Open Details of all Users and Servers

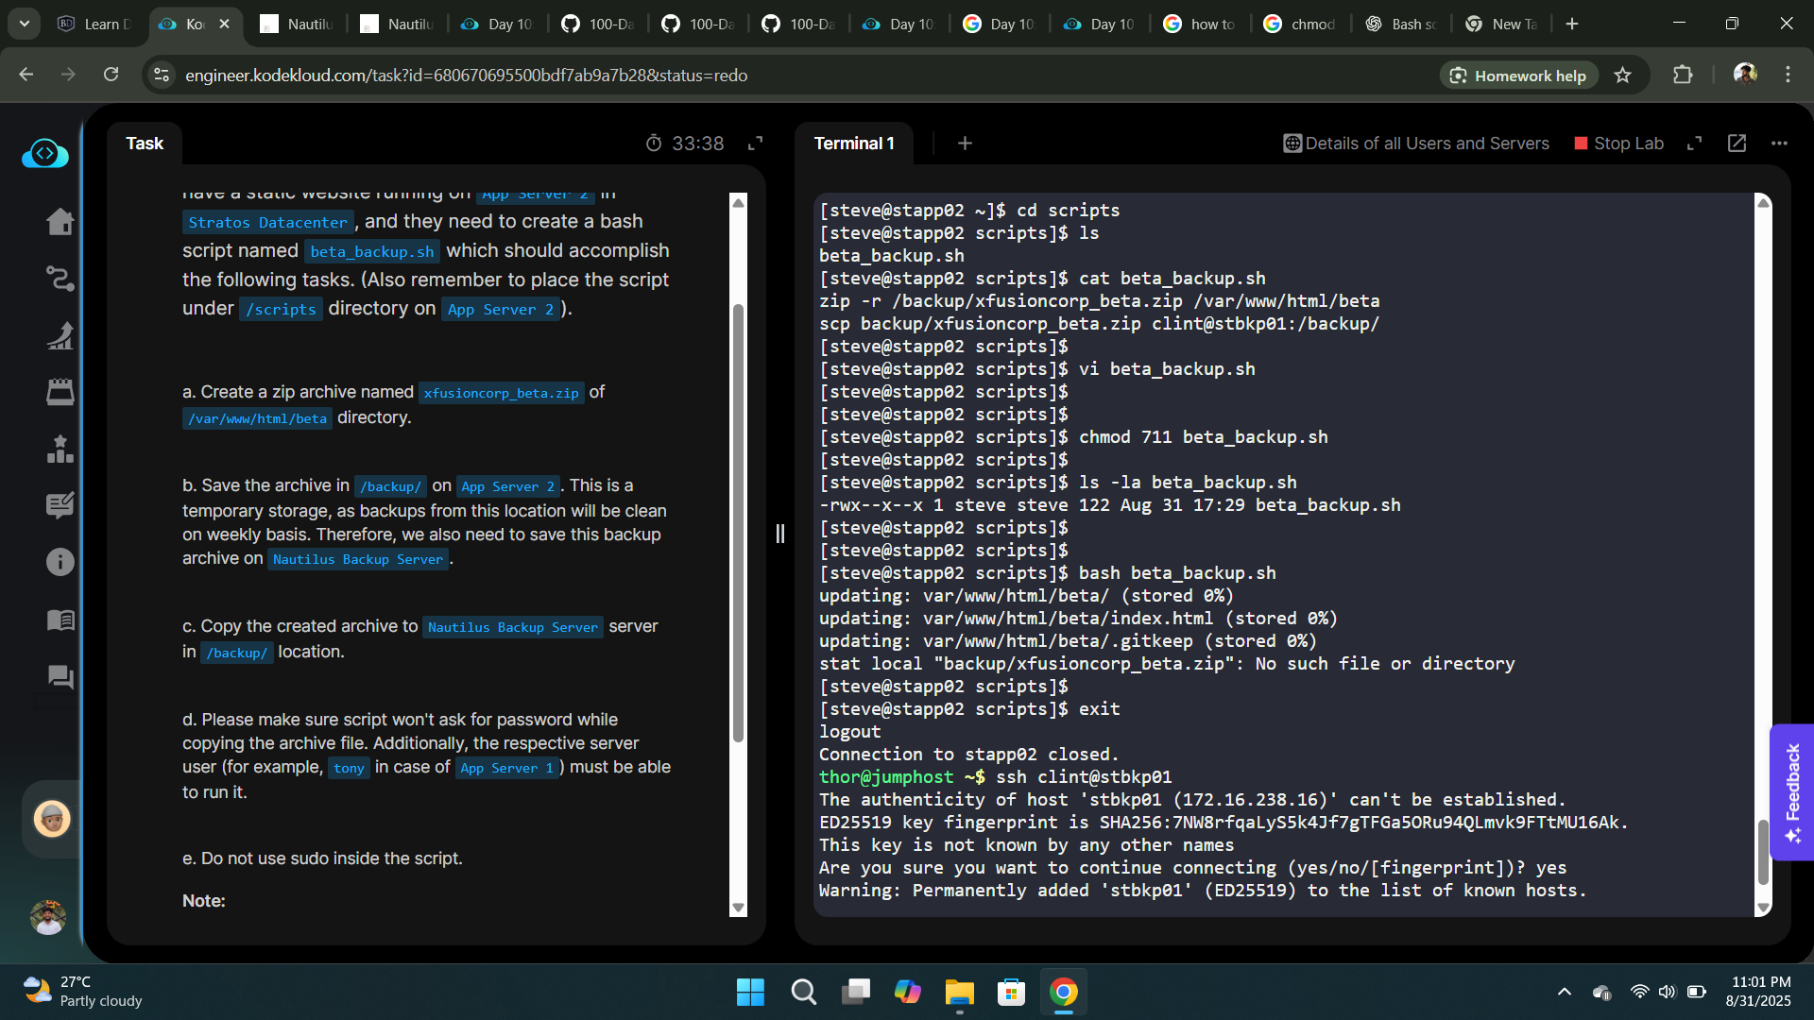[x=1415, y=143]
